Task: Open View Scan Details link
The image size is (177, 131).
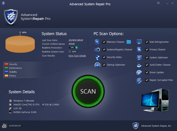Action: 77,56
